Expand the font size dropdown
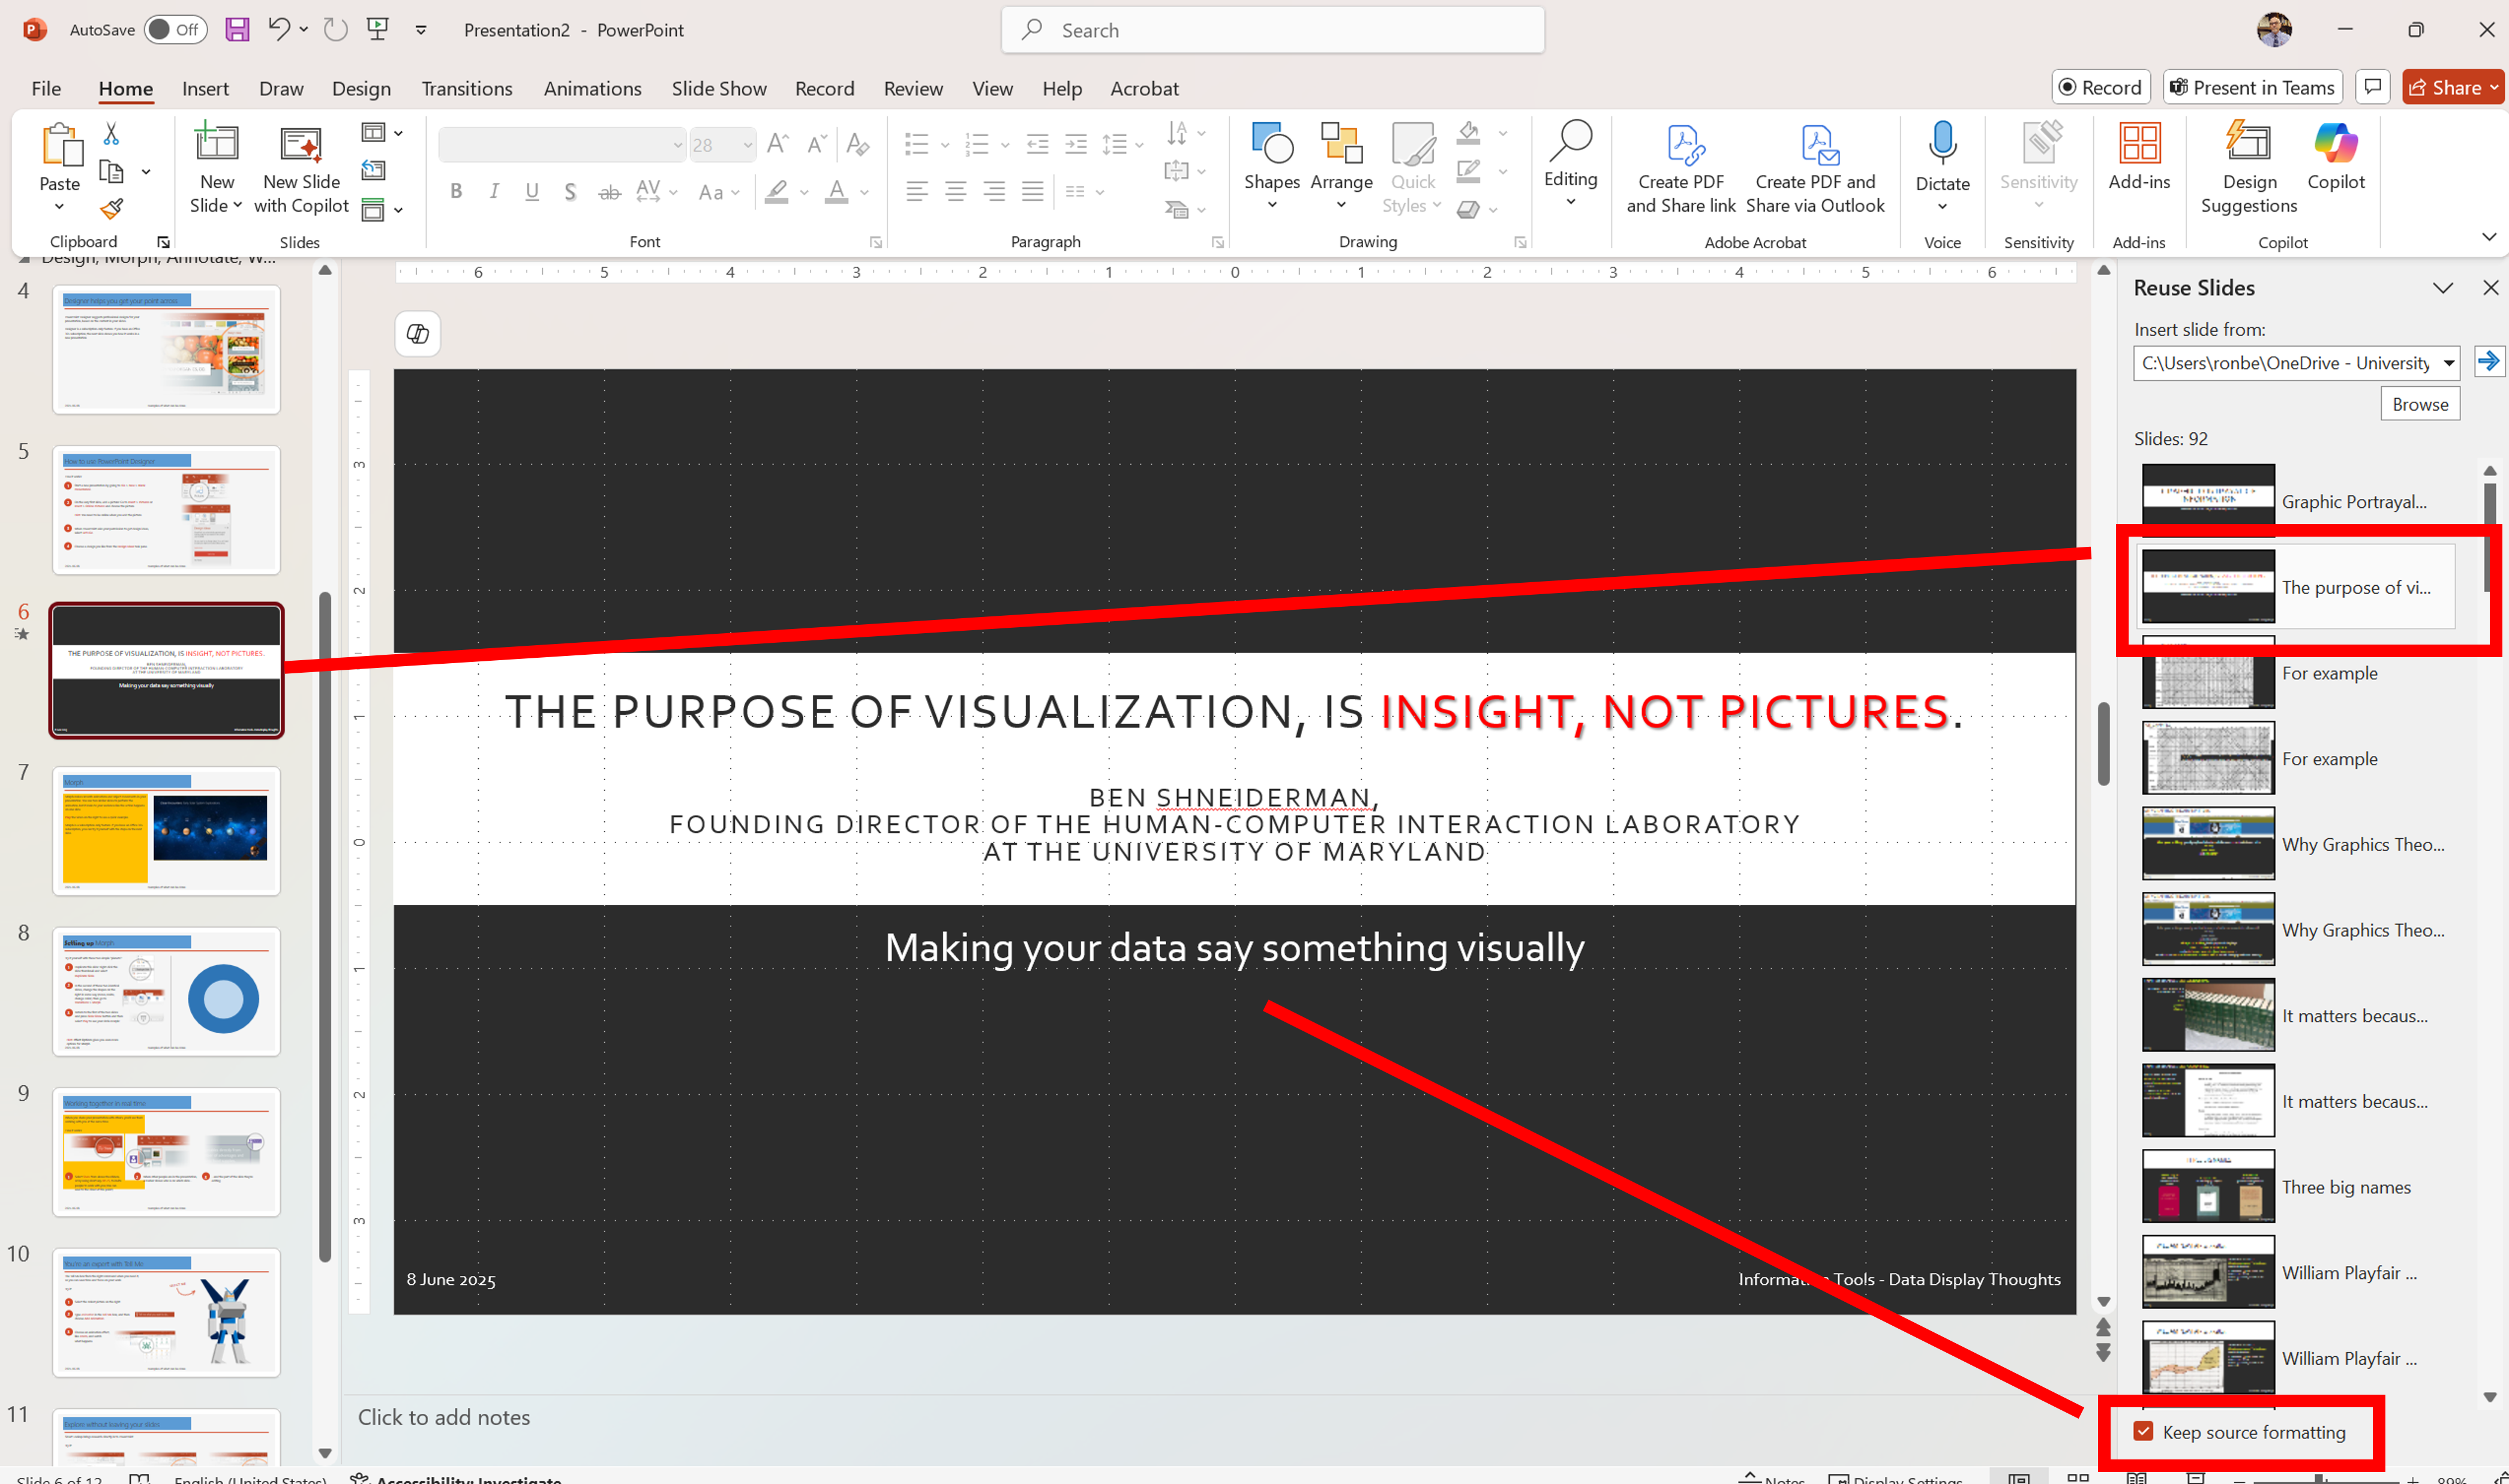This screenshot has width=2509, height=1484. pyautogui.click(x=748, y=144)
